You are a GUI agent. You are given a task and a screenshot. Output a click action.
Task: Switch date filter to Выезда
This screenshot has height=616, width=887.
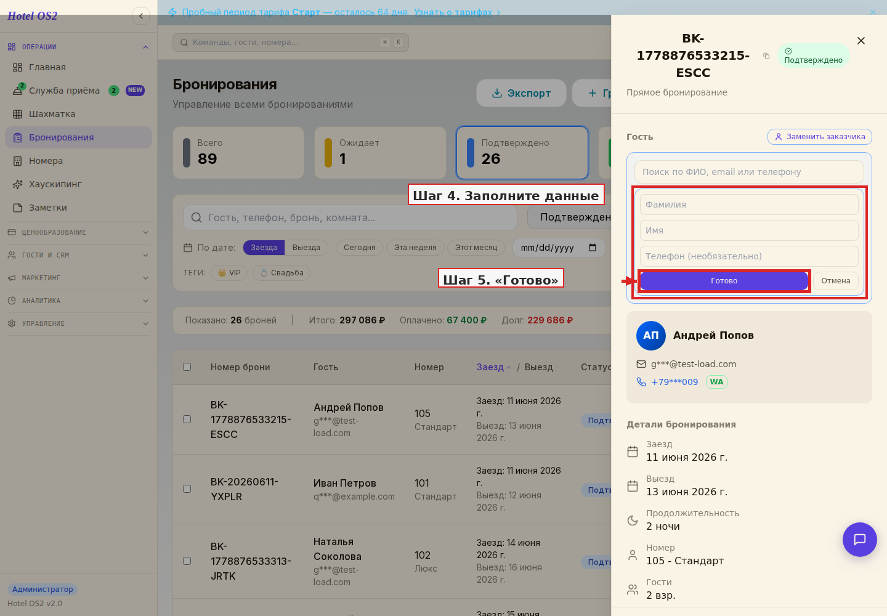point(306,248)
